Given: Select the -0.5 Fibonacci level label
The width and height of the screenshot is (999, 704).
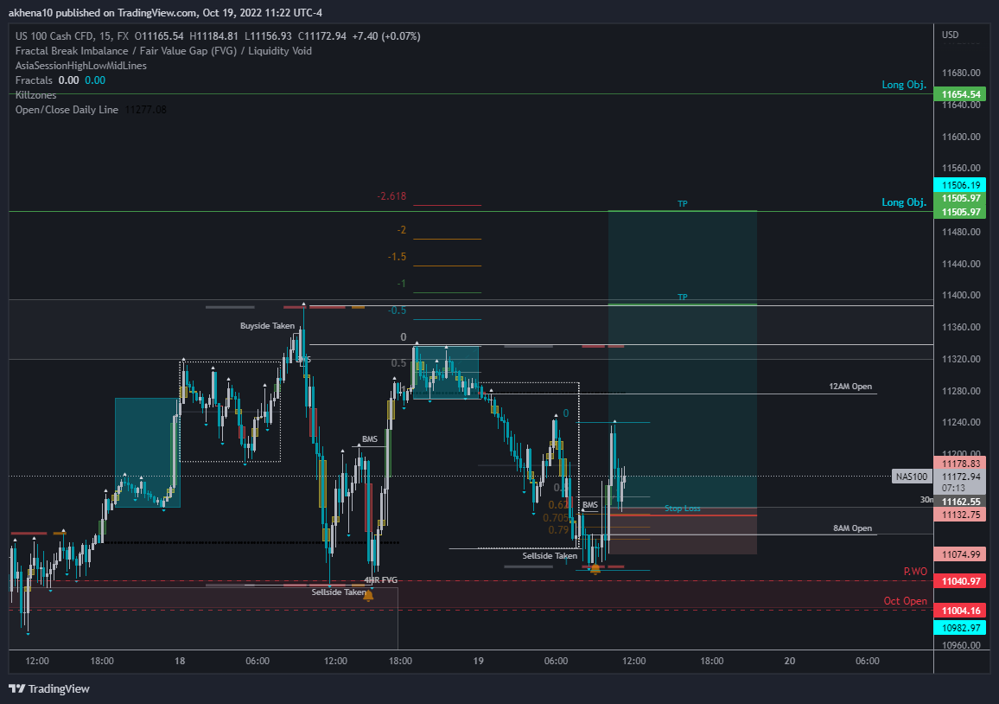Looking at the screenshot, I should coord(397,310).
